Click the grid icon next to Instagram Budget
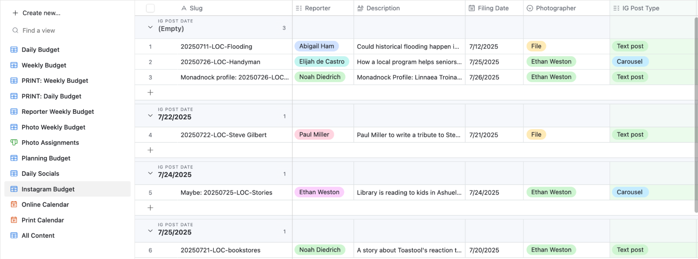 (14, 189)
